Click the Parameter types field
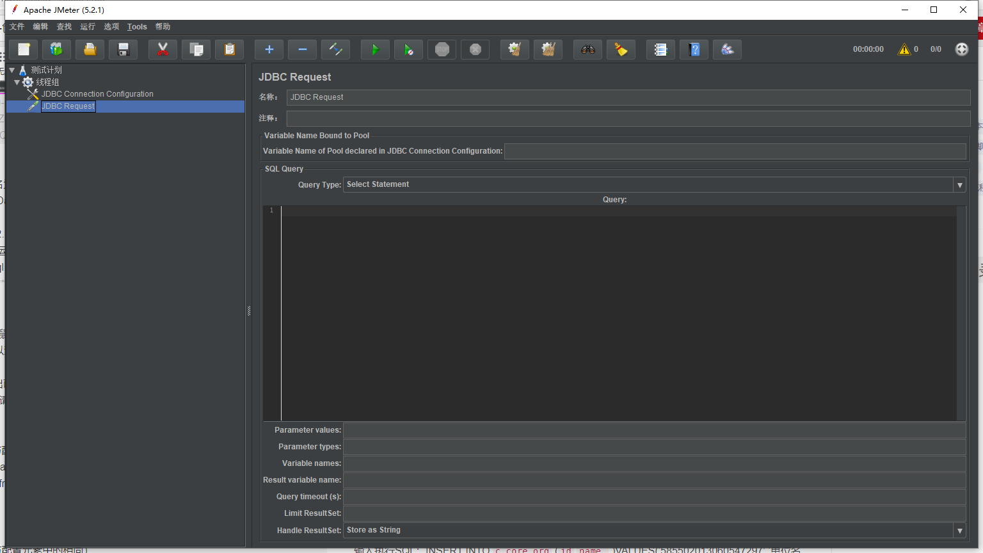 click(x=655, y=447)
